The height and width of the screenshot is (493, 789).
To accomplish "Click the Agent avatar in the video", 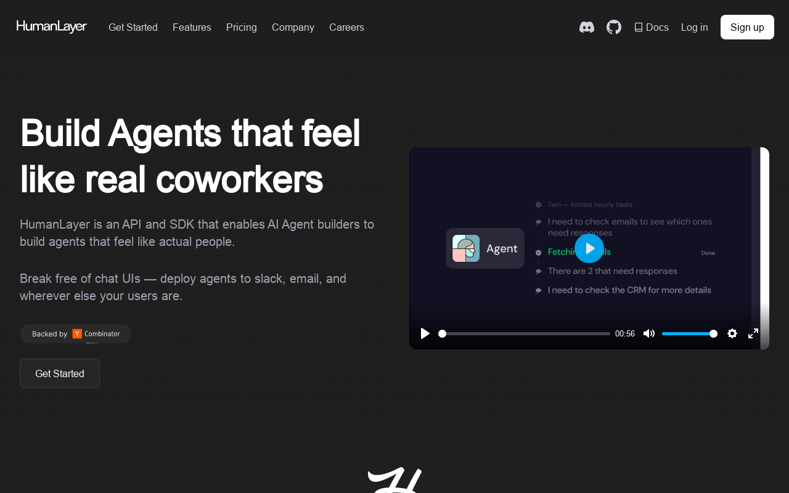I will pos(466,248).
